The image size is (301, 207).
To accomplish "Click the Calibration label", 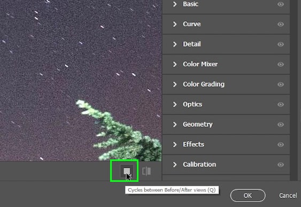I will 199,165.
